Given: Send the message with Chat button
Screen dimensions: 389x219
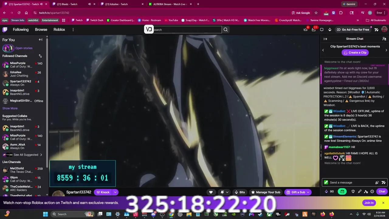Looking at the screenshot, I should pos(382,191).
